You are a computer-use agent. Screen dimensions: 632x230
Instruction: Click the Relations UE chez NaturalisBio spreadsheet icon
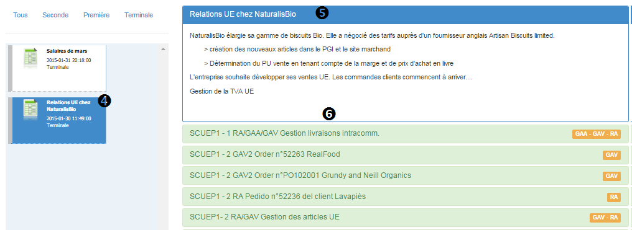(30, 110)
